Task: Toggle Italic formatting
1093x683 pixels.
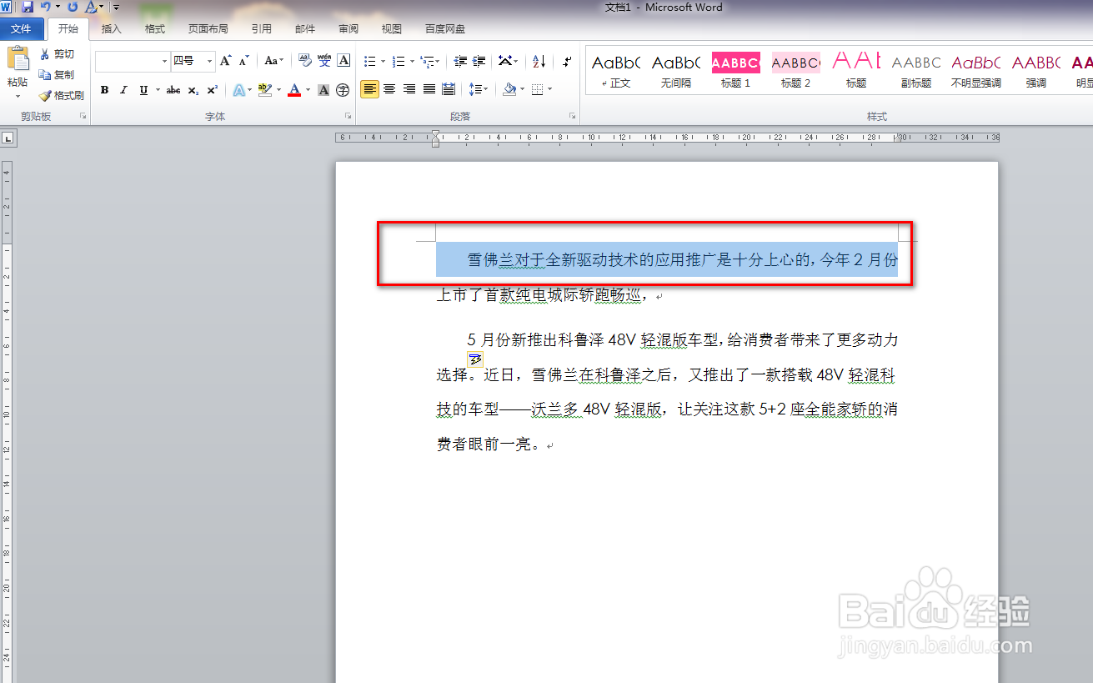Action: coord(123,90)
